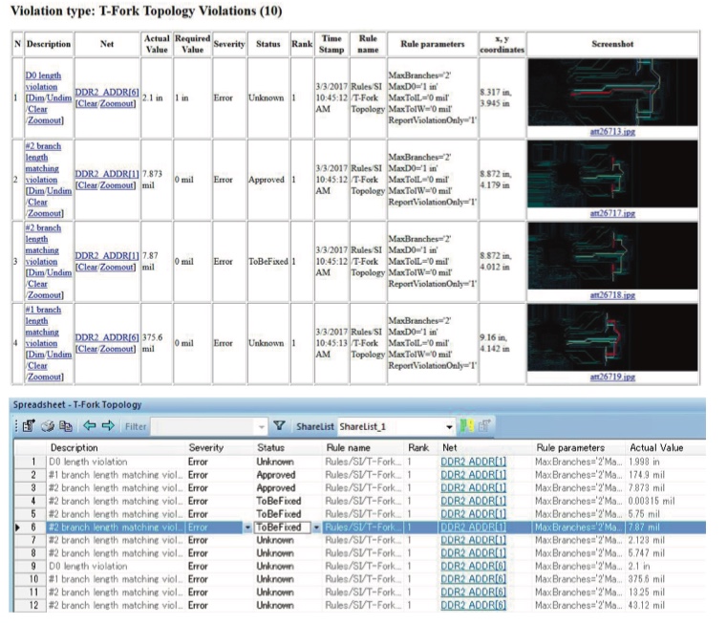
Task: Click actual value 13.25 mil cell
Action: click(x=647, y=593)
